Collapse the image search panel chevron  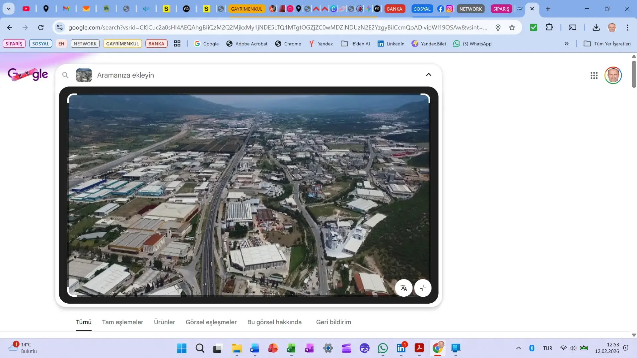429,75
